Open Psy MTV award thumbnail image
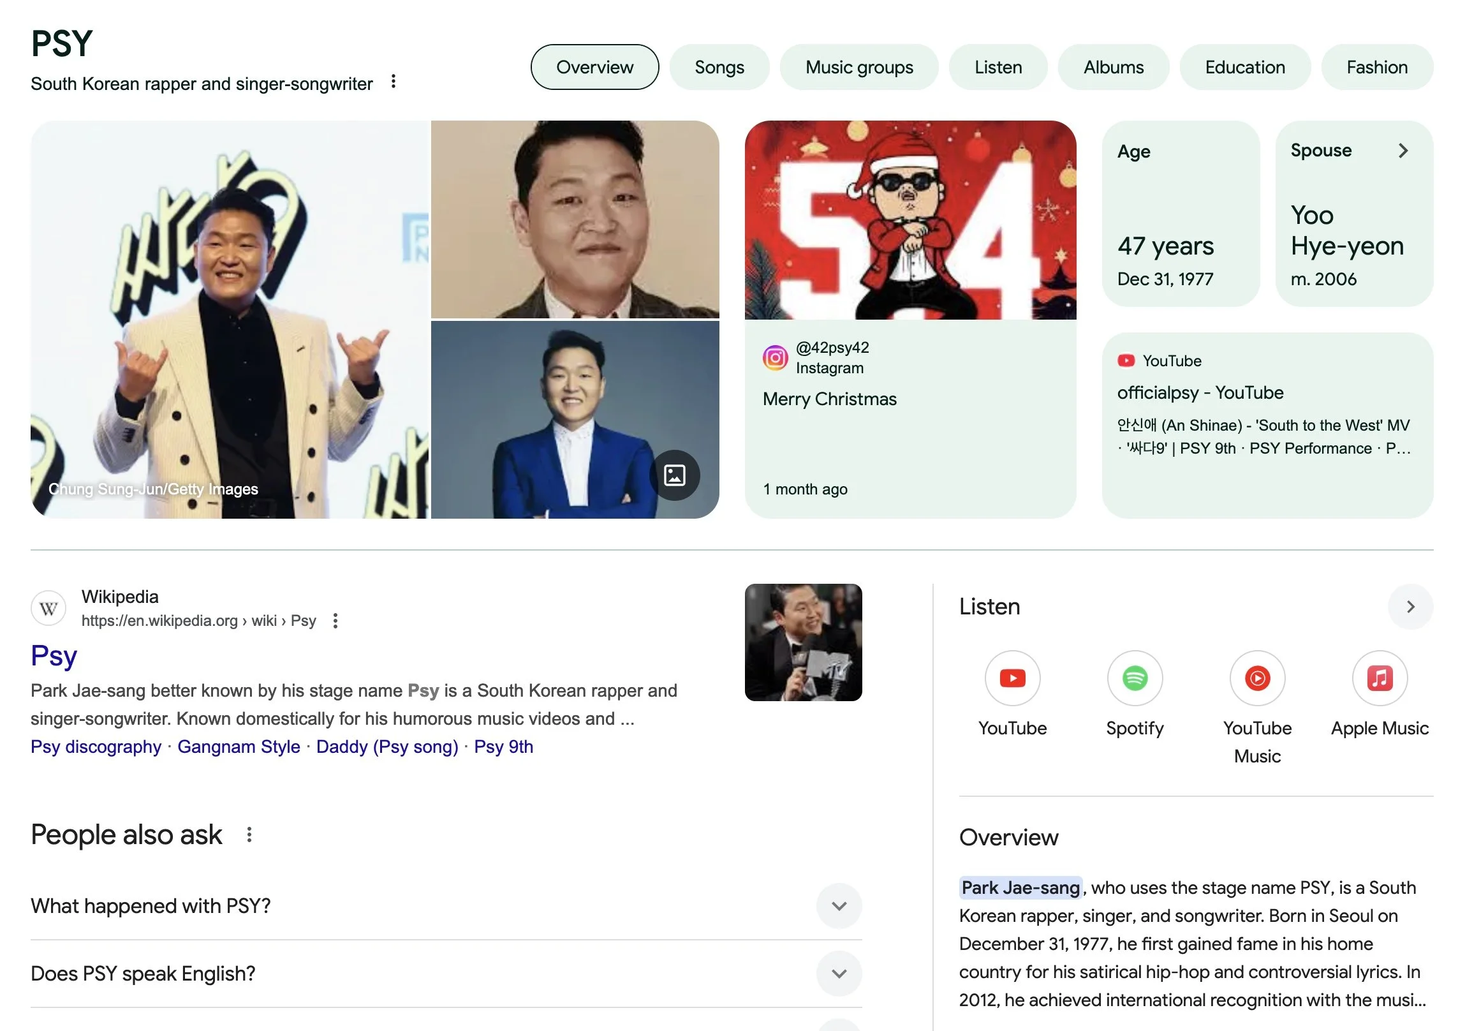 pos(803,642)
